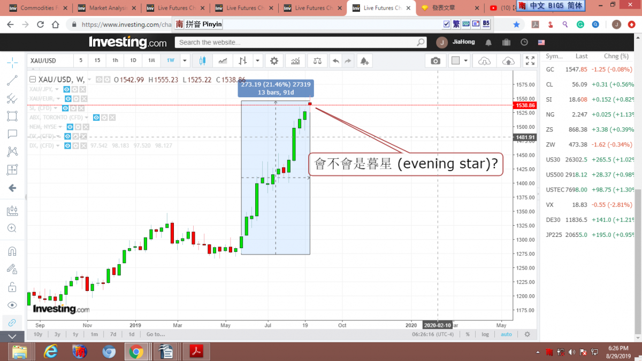642x361 pixels.
Task: Select the 15 minute interval
Action: 97,60
